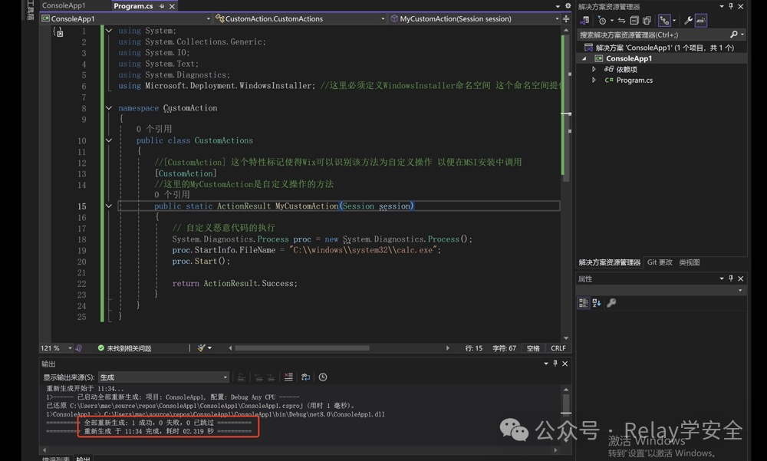Click the 未找到相关问题 status text
The width and height of the screenshot is (767, 461).
coord(129,348)
